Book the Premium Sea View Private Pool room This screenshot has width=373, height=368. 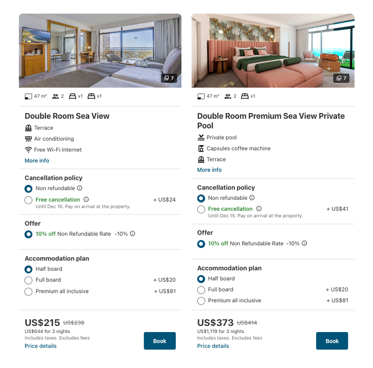(332, 341)
